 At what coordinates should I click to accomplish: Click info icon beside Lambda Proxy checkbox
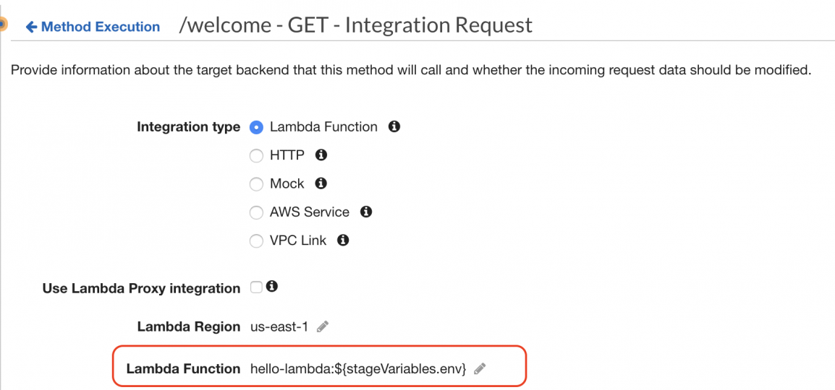pos(272,287)
